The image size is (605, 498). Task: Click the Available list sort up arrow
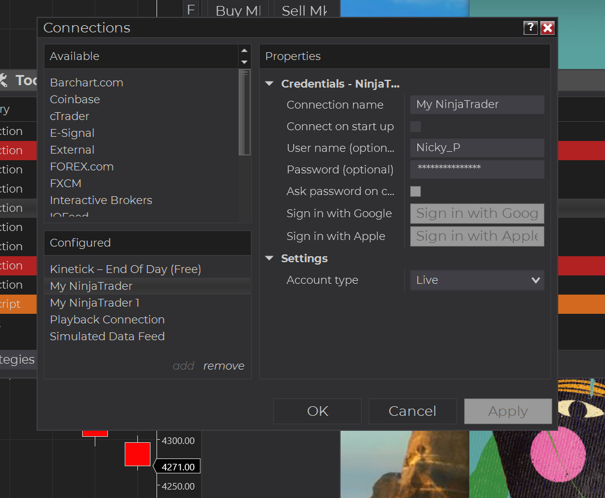244,51
